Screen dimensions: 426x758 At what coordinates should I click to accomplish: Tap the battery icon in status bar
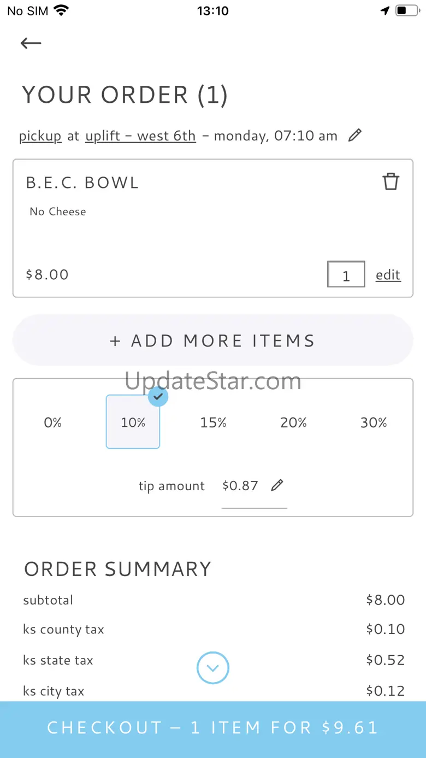coord(407,11)
